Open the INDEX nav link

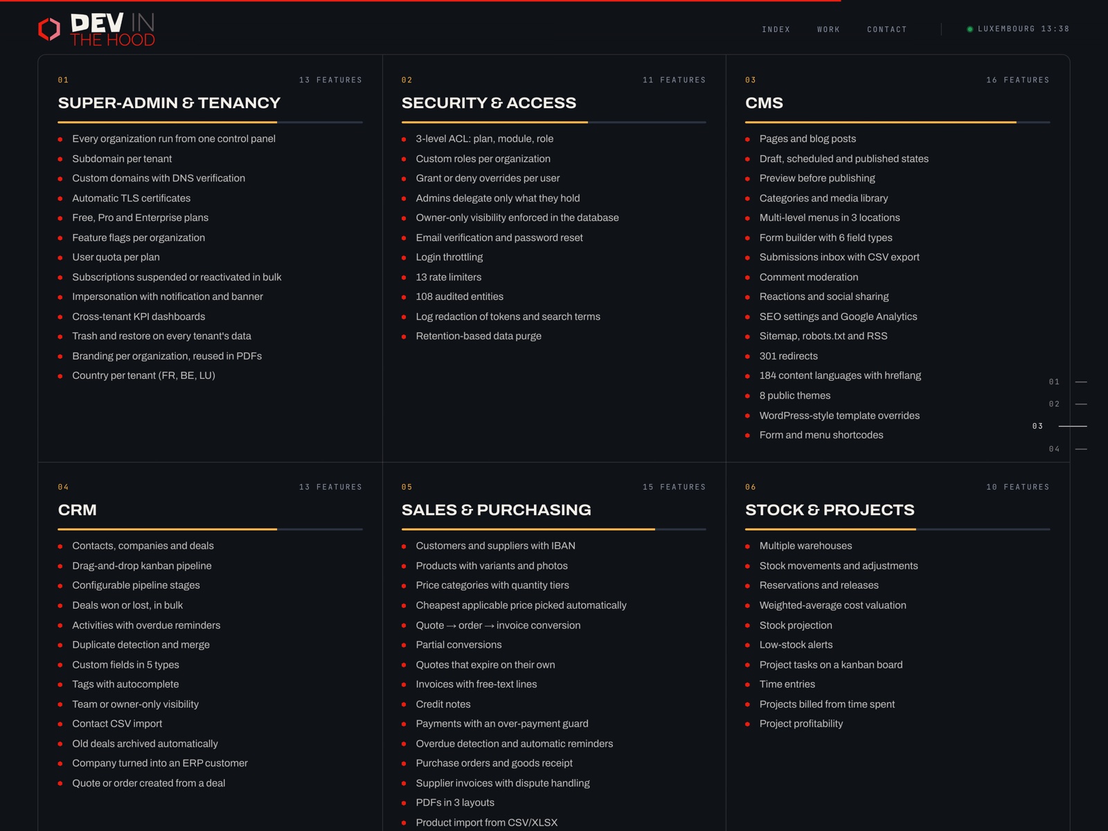pos(776,29)
